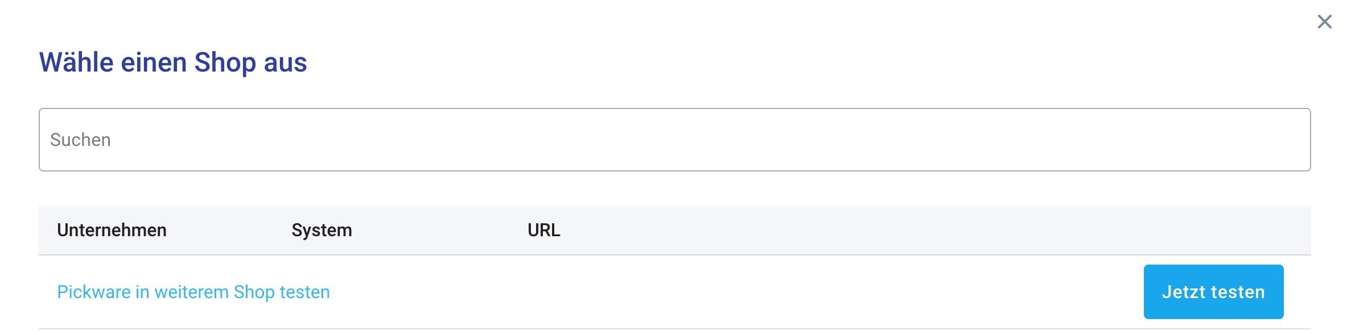Open Pickware in weiterem Shop testen link
Viewport: 1351px width, 335px height.
(192, 291)
